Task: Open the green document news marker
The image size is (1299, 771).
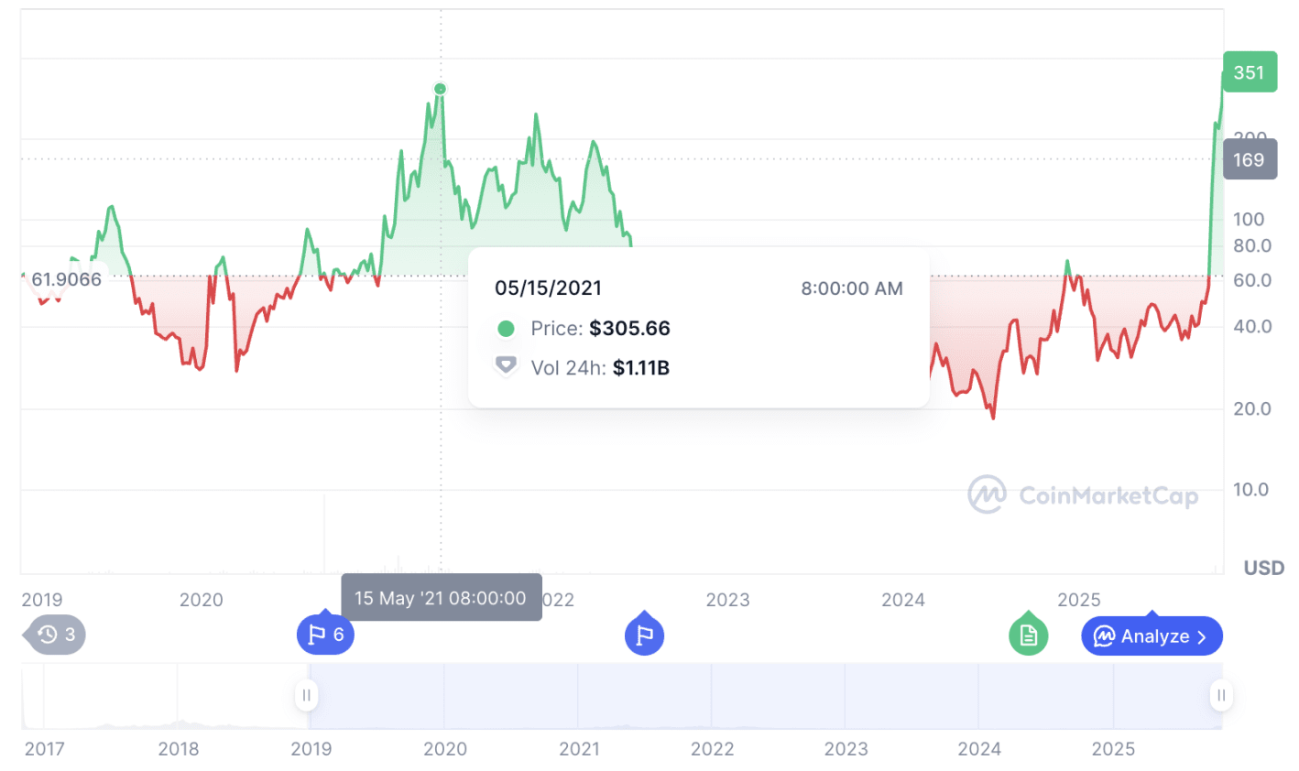Action: [x=1028, y=635]
